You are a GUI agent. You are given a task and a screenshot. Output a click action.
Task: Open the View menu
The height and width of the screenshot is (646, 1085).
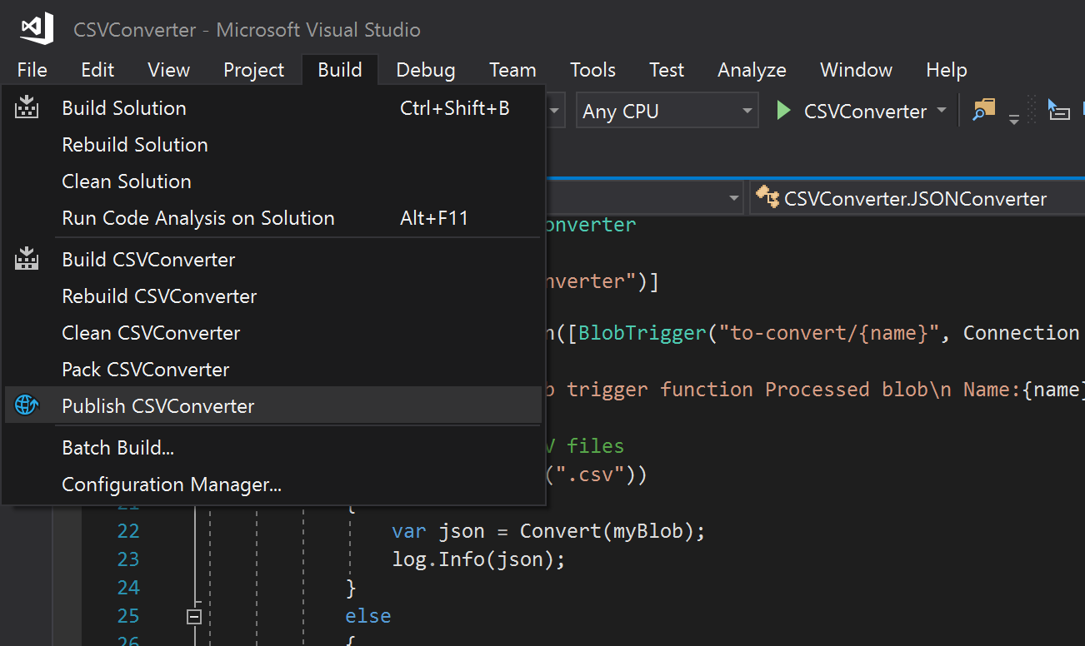[169, 70]
